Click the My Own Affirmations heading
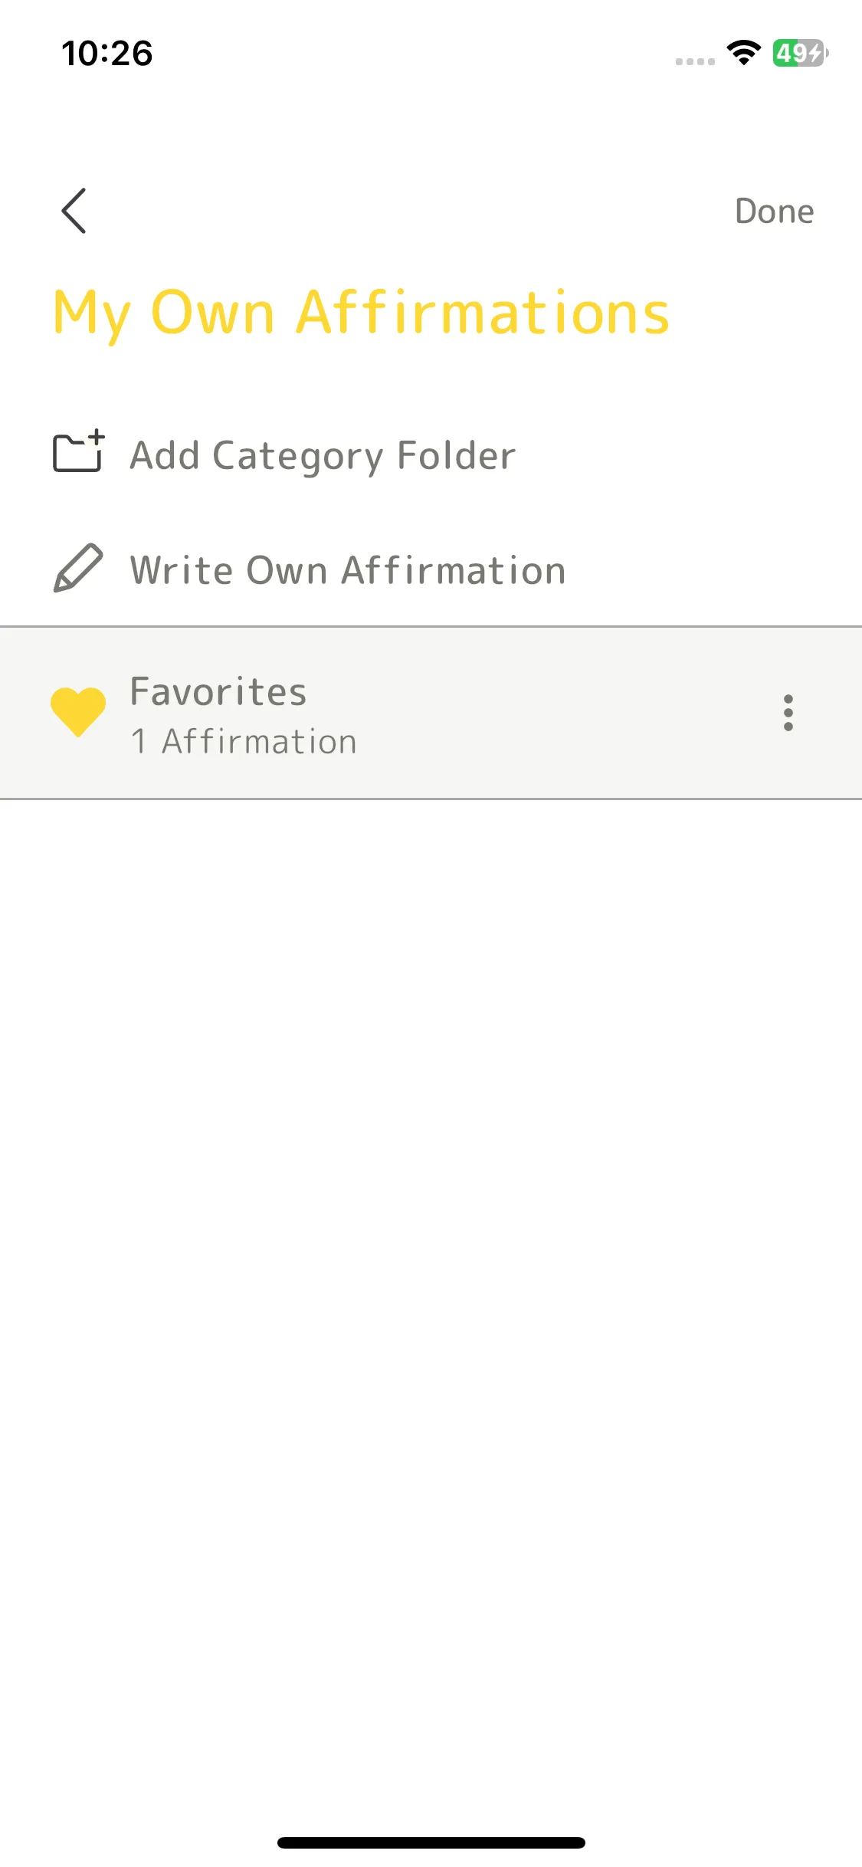Image resolution: width=862 pixels, height=1867 pixels. [x=361, y=313]
